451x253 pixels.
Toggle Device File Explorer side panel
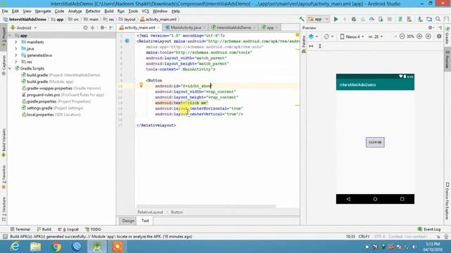pos(447,200)
